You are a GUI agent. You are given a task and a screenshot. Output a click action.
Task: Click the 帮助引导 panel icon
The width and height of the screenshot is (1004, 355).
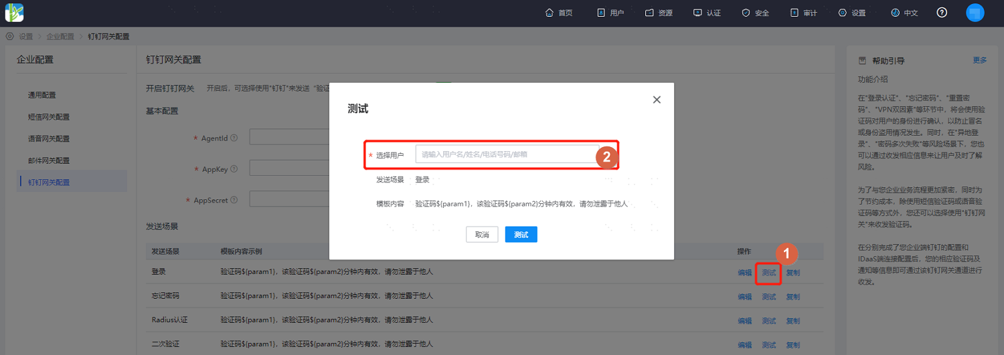pyautogui.click(x=862, y=61)
